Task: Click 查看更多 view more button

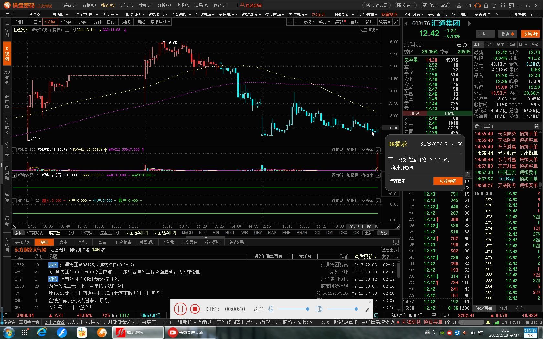Action: [x=389, y=250]
